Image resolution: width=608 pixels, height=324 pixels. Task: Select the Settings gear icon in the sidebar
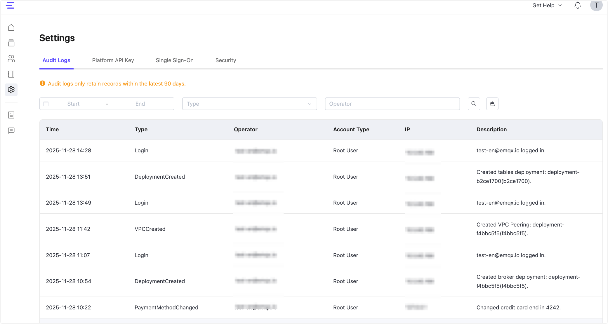[x=11, y=90]
